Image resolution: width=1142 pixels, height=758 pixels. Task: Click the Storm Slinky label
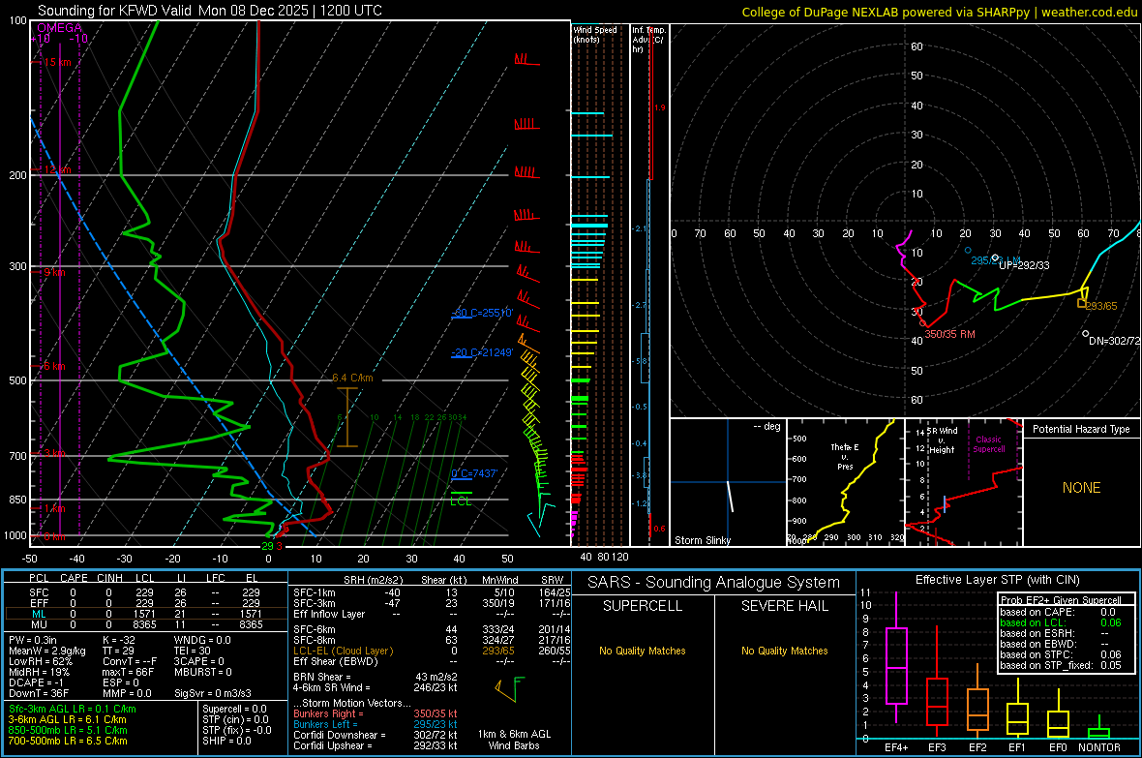703,540
